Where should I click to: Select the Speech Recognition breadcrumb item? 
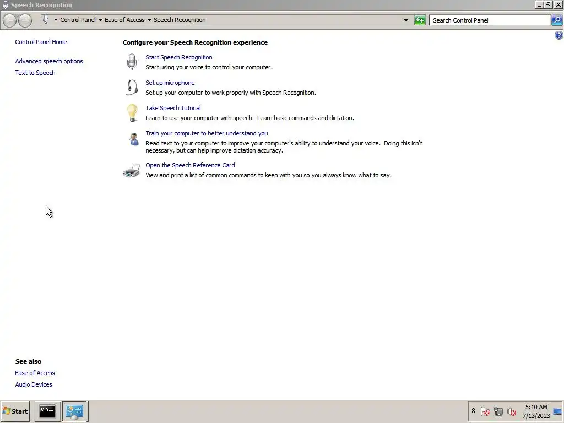180,20
